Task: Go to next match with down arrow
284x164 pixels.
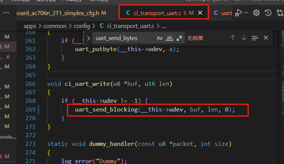Action: pyautogui.click(x=244, y=38)
